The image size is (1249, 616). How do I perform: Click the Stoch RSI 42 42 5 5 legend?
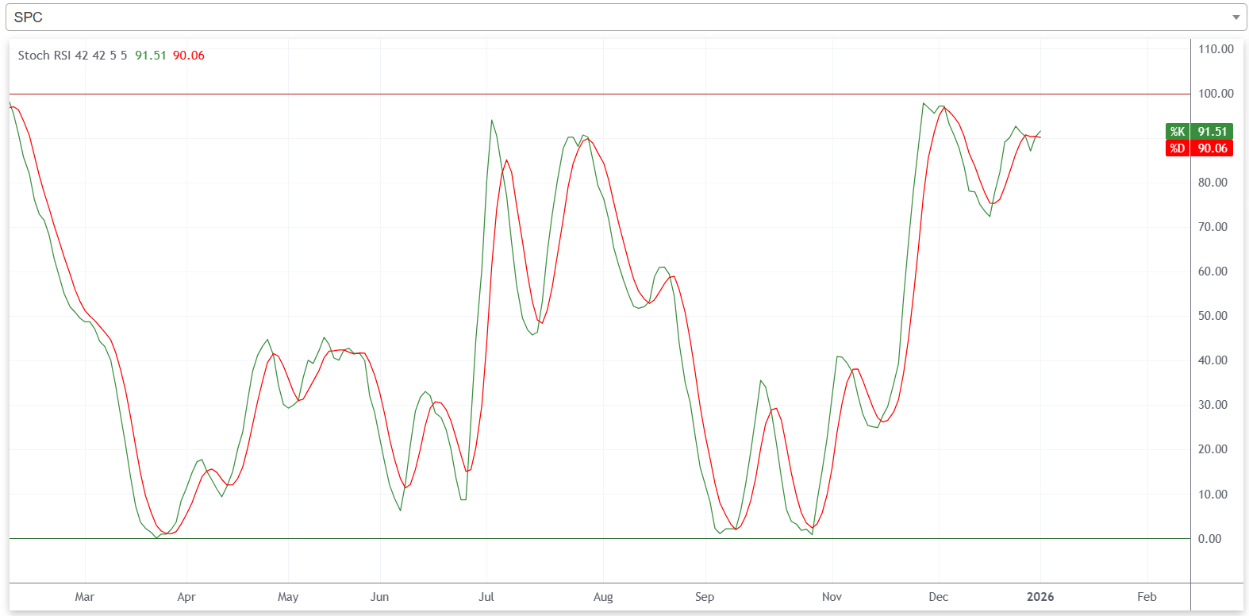point(72,56)
